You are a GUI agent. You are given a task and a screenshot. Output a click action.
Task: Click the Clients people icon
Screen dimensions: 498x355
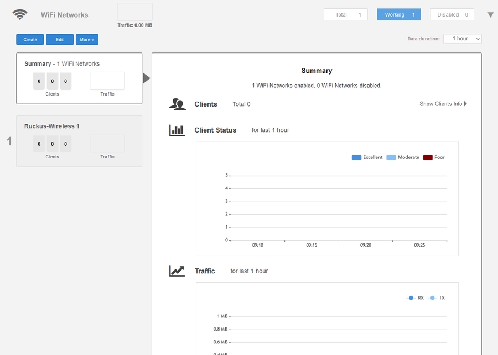177,104
